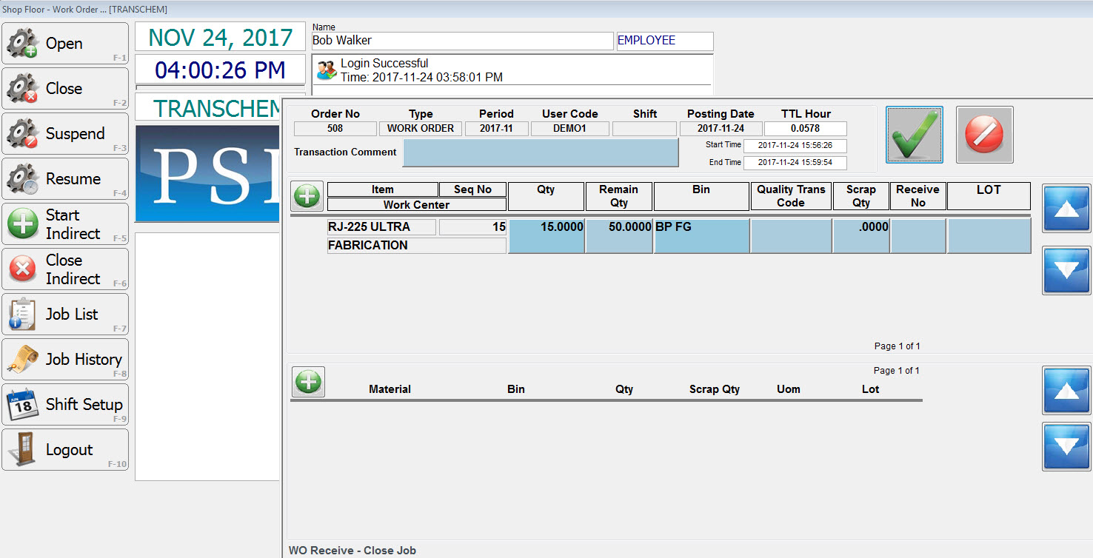Start an indirect job

(65, 224)
